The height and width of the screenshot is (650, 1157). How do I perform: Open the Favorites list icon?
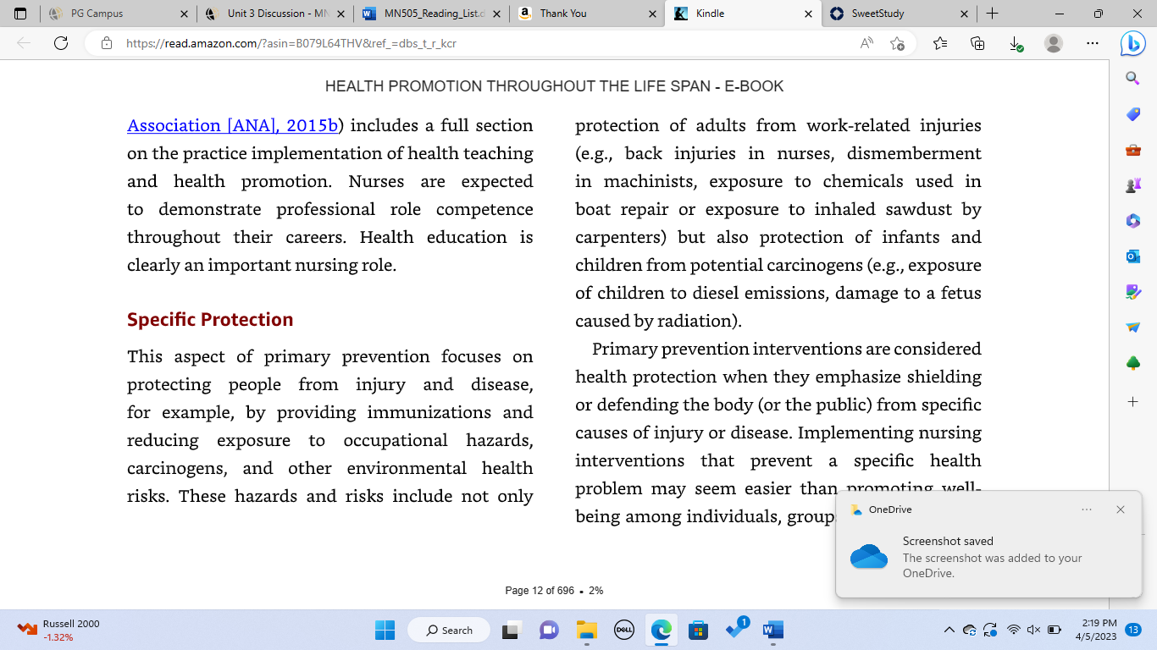940,43
